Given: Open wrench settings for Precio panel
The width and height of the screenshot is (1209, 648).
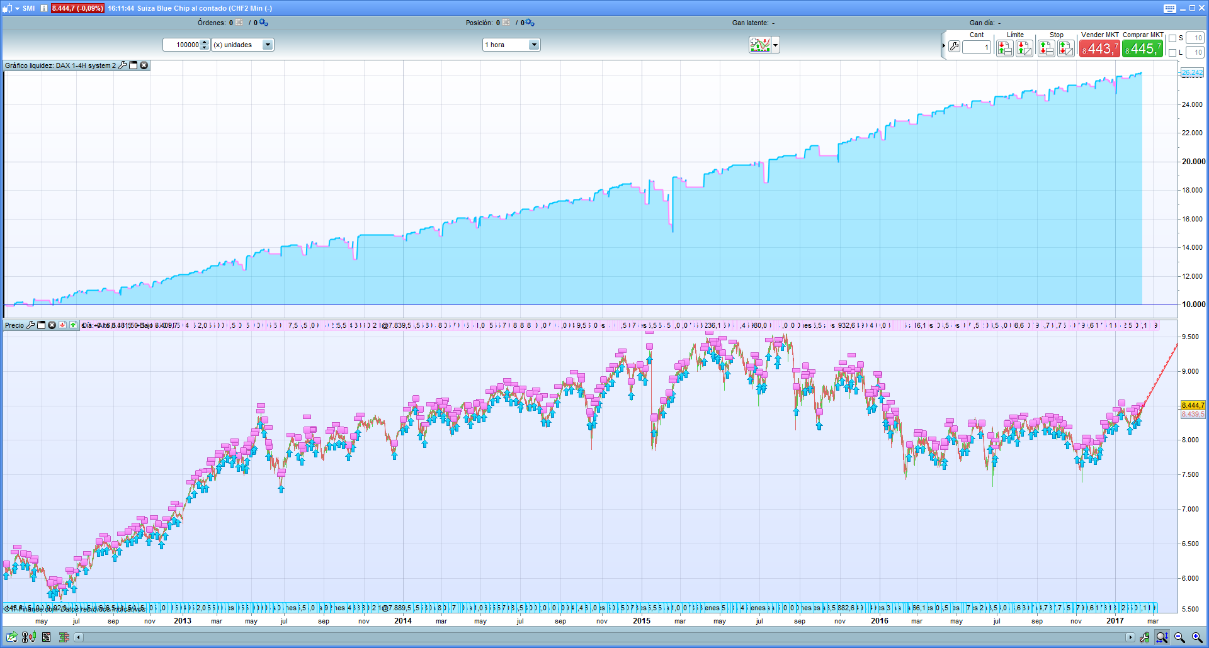Looking at the screenshot, I should pos(31,325).
